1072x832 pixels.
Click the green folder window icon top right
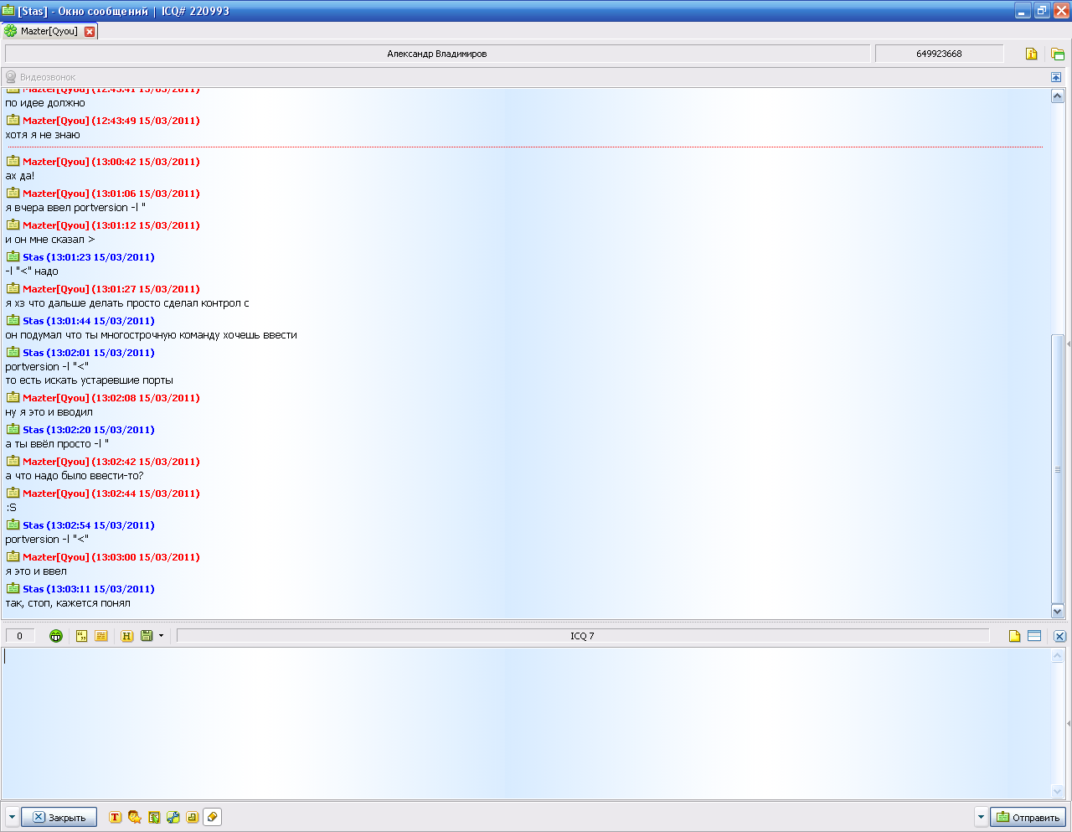click(1058, 54)
